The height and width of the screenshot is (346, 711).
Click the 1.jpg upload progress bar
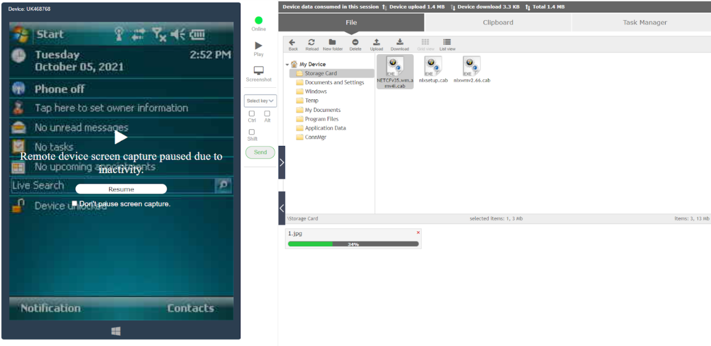pos(353,244)
